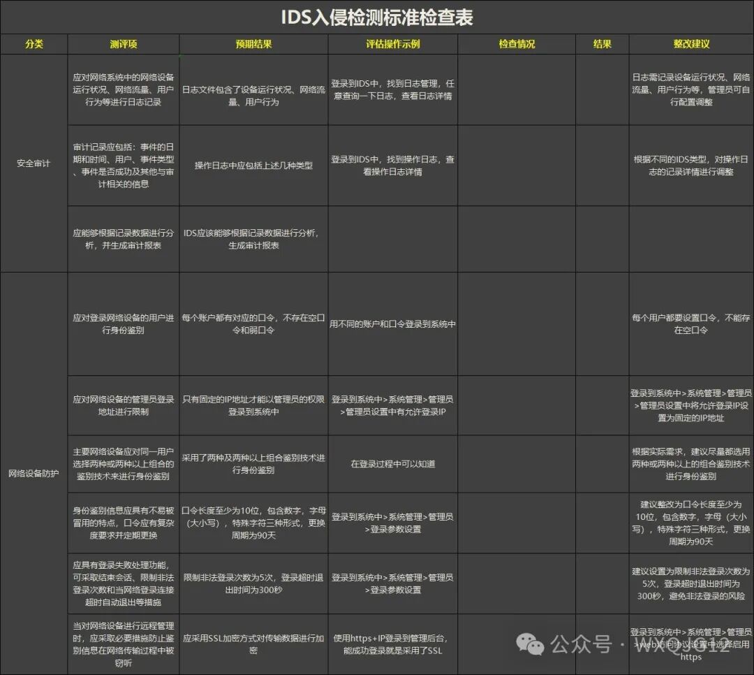
Task: Select cell "当对网络设备进行远程管理时…被窃听"
Action: (123, 644)
